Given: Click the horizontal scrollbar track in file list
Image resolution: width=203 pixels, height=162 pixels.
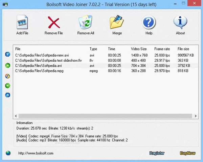Looking at the screenshot, I should tap(105, 116).
